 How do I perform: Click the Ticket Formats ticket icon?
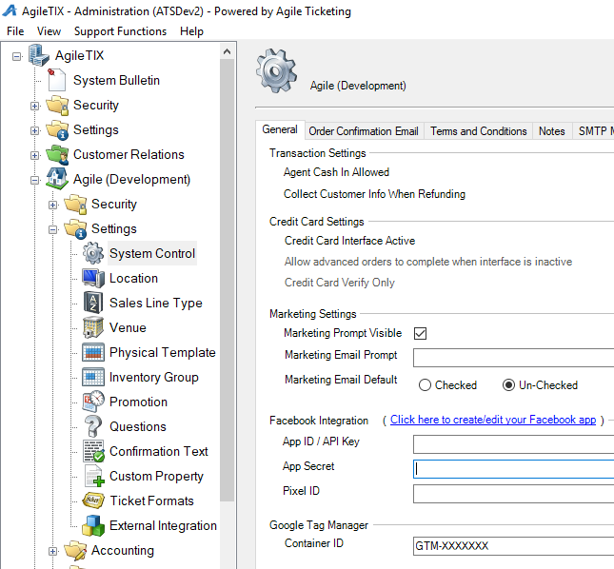(93, 500)
